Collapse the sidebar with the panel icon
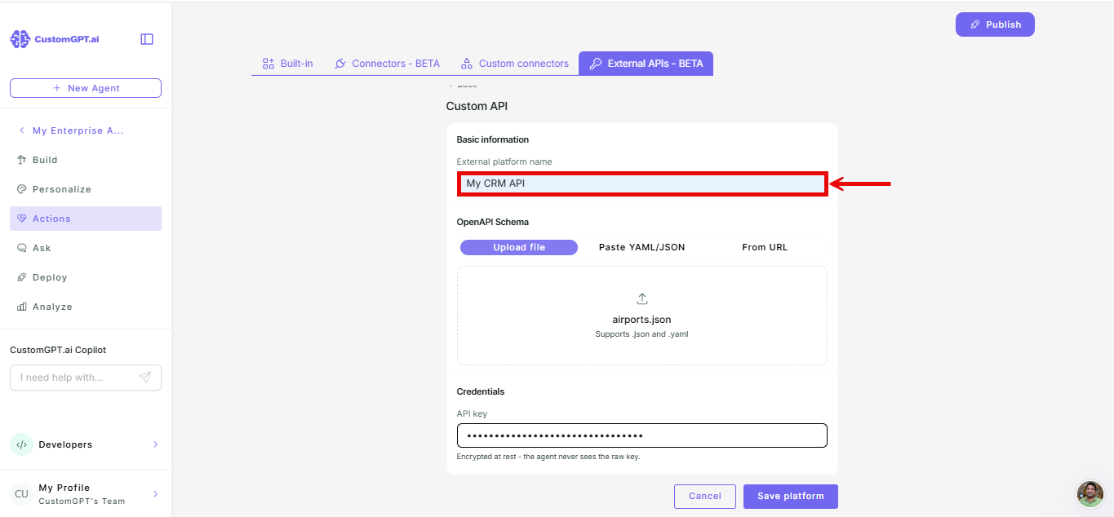1114x517 pixels. click(147, 39)
